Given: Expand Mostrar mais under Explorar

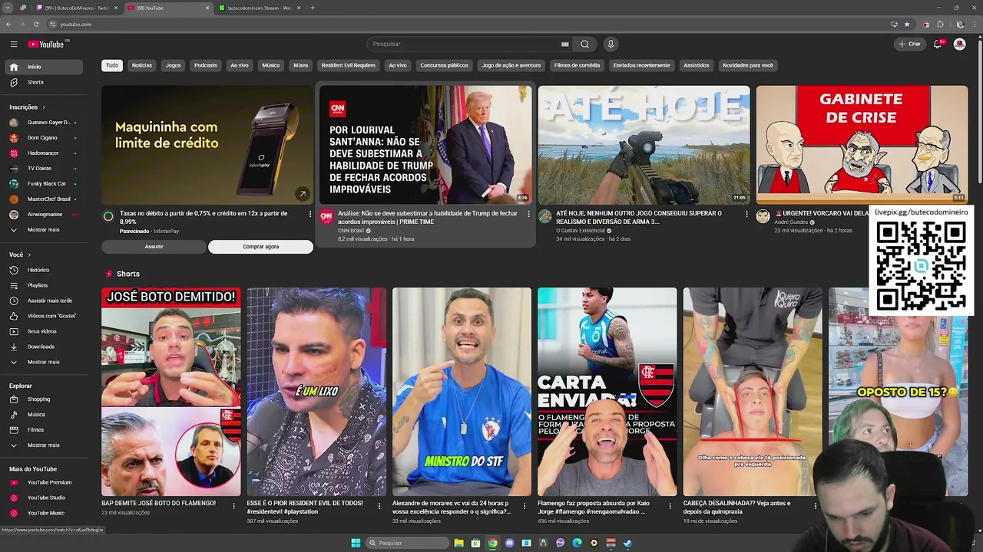Looking at the screenshot, I should click(x=45, y=445).
